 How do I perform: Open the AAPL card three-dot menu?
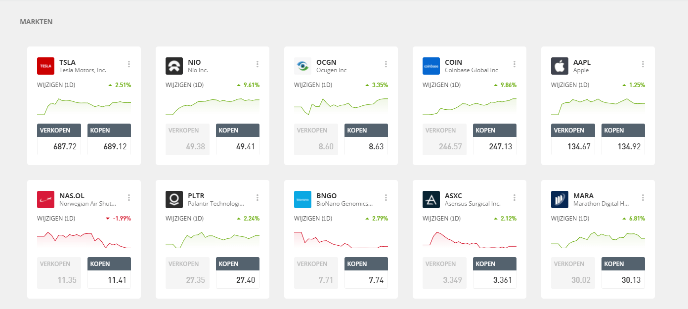click(x=643, y=64)
